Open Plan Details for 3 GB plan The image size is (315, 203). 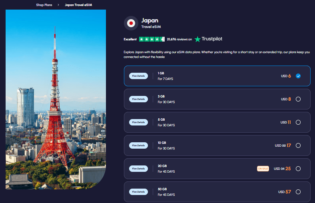(x=139, y=99)
